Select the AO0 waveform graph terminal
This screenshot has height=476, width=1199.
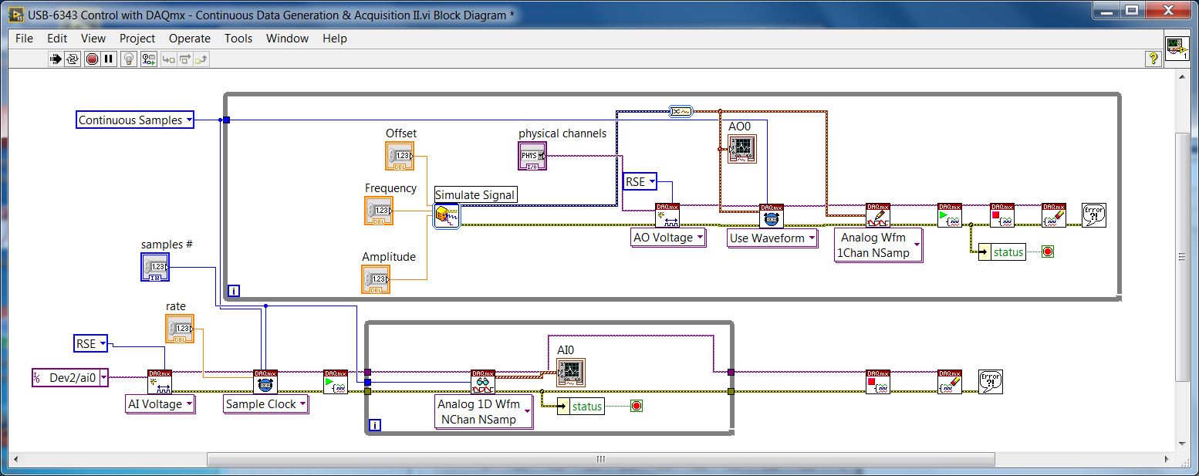coord(742,149)
